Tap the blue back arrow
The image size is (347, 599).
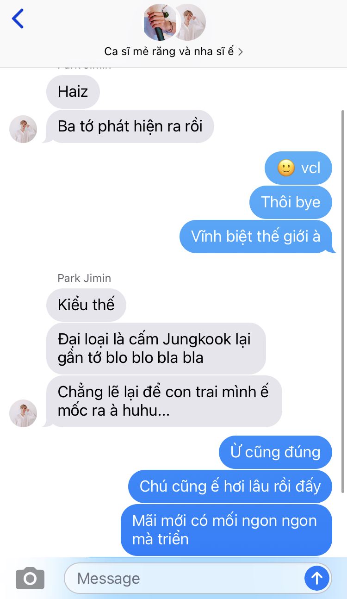[x=18, y=19]
